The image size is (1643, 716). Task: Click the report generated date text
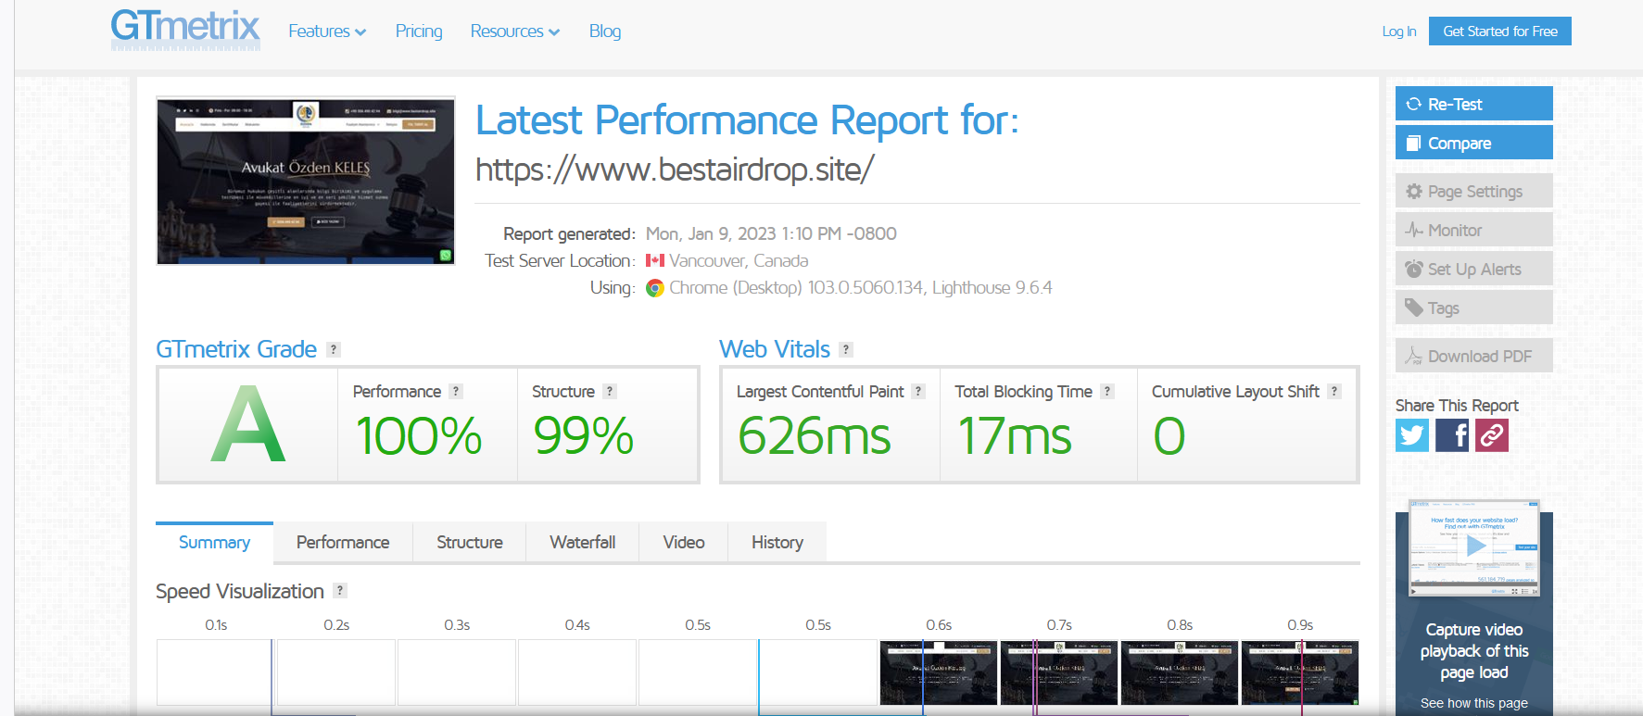pyautogui.click(x=771, y=234)
